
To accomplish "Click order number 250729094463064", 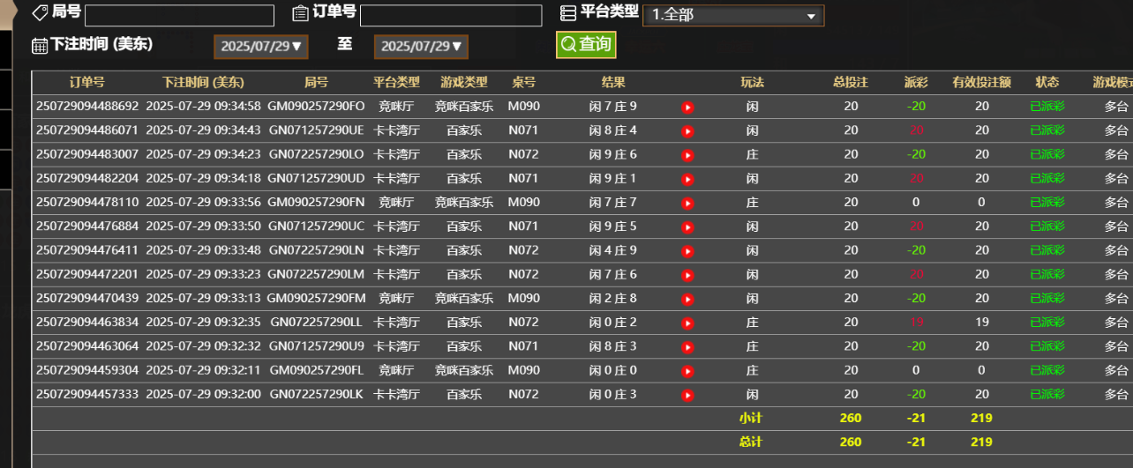I will [87, 346].
